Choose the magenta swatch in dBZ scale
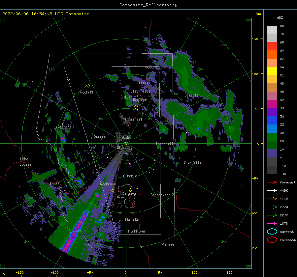This screenshot has height=277, width=297. [272, 104]
